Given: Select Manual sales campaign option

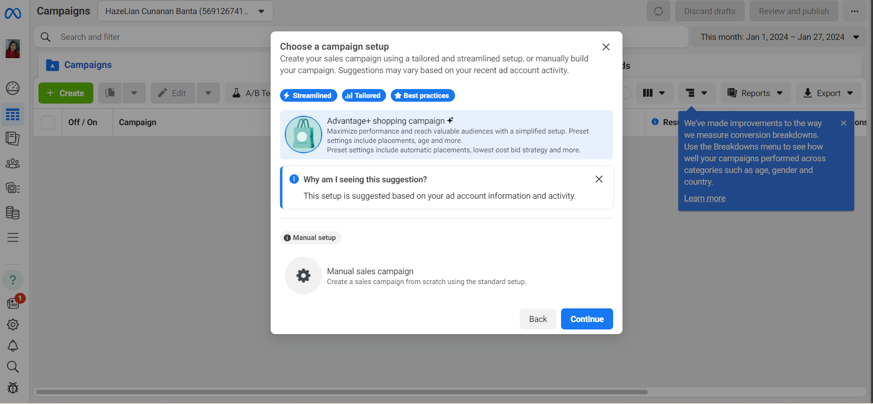Looking at the screenshot, I should [447, 276].
